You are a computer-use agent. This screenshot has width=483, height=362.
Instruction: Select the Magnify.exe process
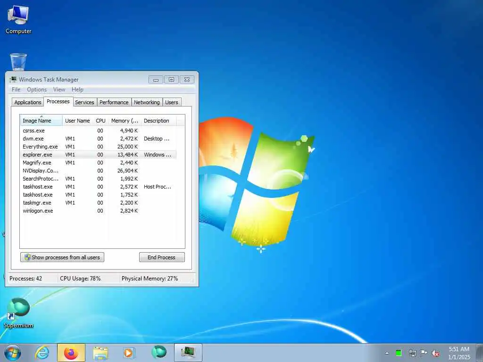click(x=98, y=163)
